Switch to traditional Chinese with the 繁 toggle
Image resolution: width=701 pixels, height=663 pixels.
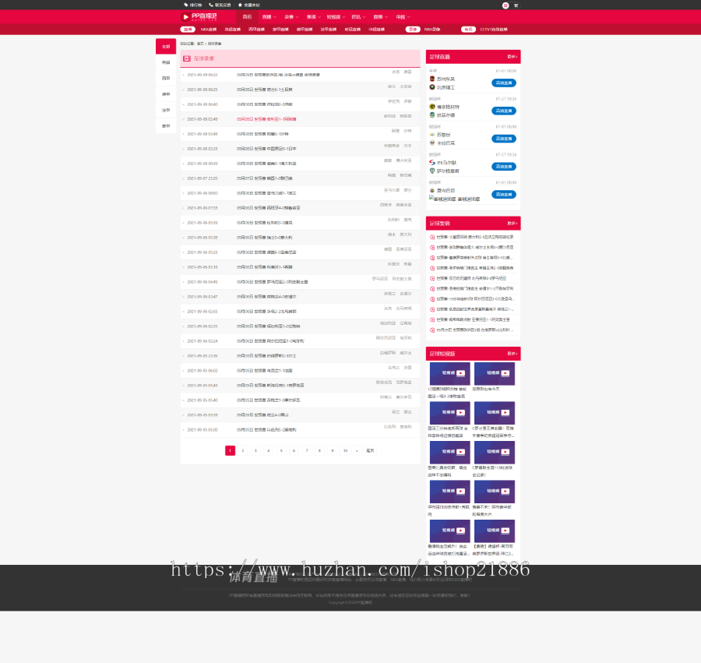pyautogui.click(x=516, y=5)
